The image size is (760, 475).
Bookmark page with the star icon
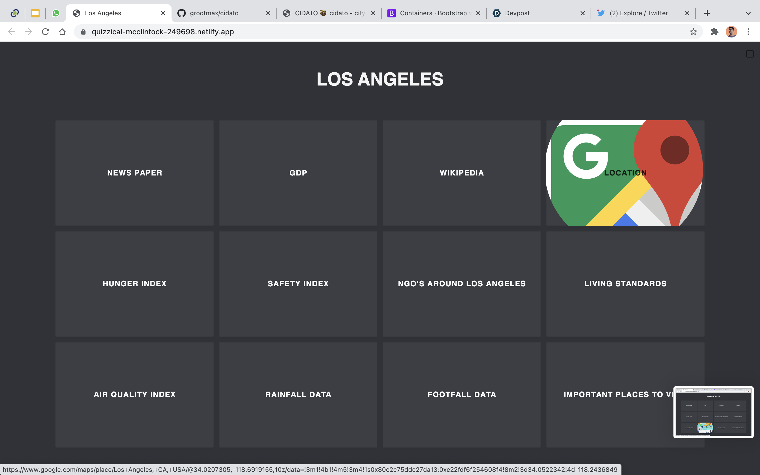(x=693, y=32)
